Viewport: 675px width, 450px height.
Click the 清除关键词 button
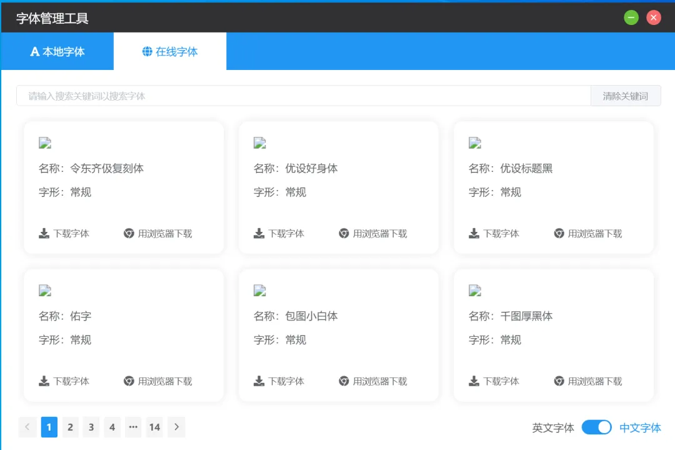click(x=626, y=96)
